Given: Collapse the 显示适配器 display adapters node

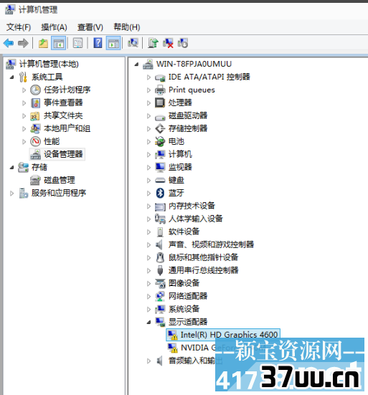Looking at the screenshot, I should (x=148, y=322).
